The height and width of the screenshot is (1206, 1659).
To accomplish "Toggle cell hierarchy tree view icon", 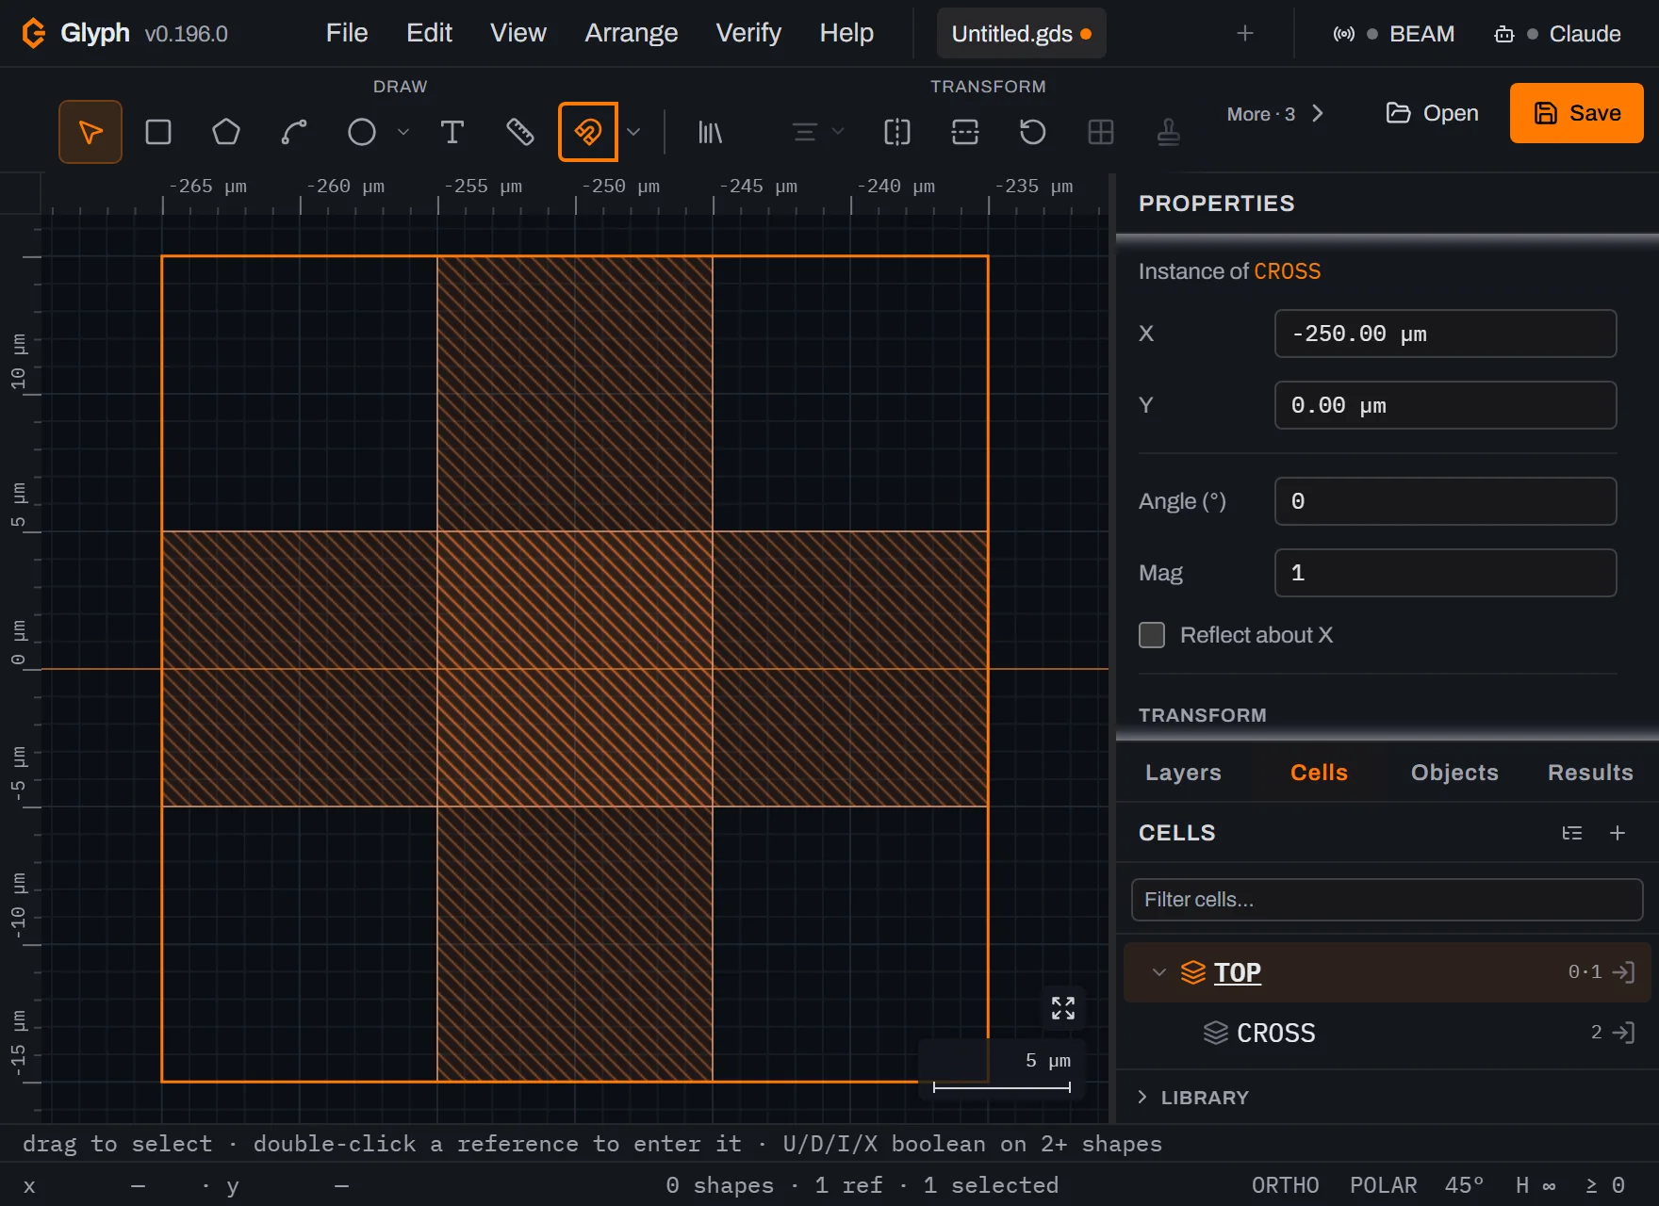I will coord(1572,833).
